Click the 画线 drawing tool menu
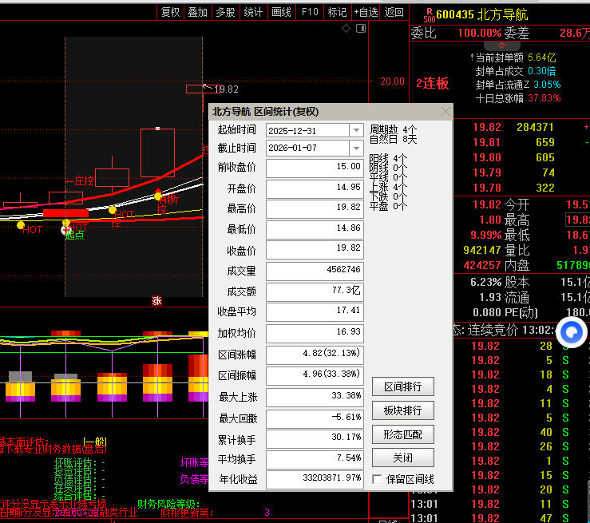The height and width of the screenshot is (523, 590). [x=281, y=12]
